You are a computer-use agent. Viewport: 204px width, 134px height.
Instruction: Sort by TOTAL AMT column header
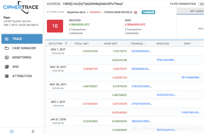(81, 44)
